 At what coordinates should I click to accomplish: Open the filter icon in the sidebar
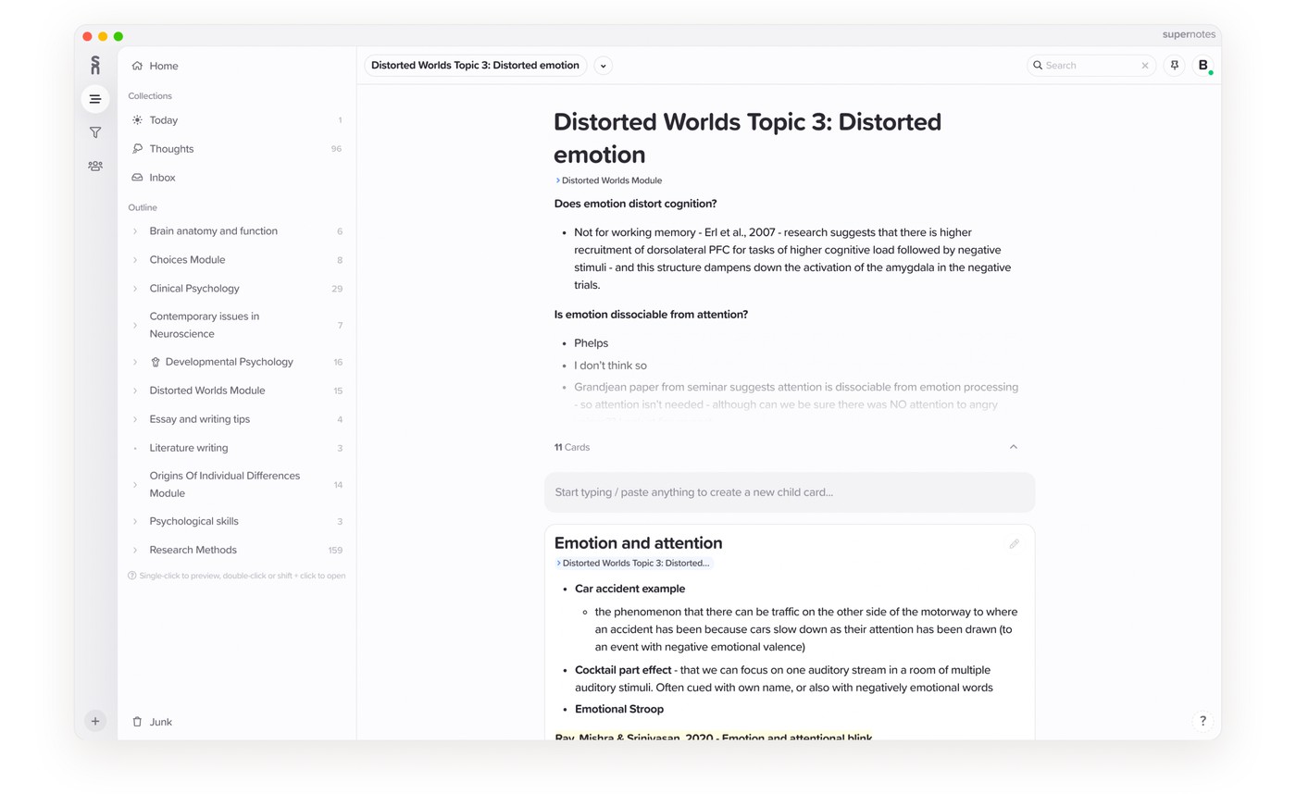pyautogui.click(x=95, y=132)
